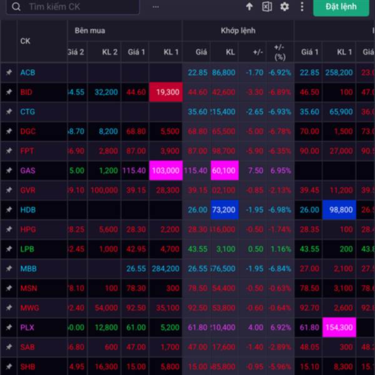The image size is (375, 375).
Task: Click the upward arrow icon
Action: (249, 6)
